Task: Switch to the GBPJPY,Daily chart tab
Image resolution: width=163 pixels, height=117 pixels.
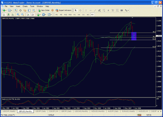Action: (x=66, y=111)
